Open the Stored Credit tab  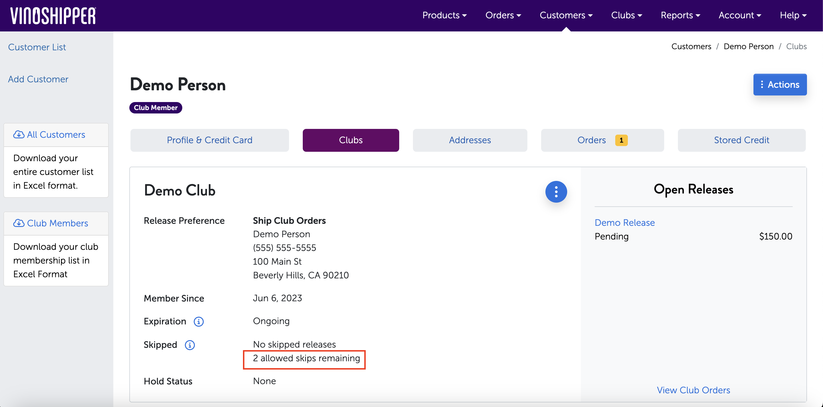741,140
